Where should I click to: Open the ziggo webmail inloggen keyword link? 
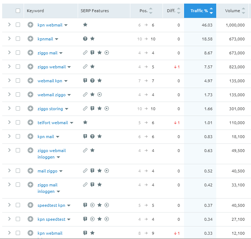coord(52,154)
